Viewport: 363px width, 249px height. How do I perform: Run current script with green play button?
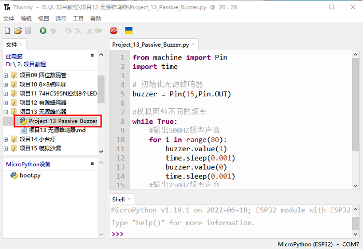[x=43, y=31]
